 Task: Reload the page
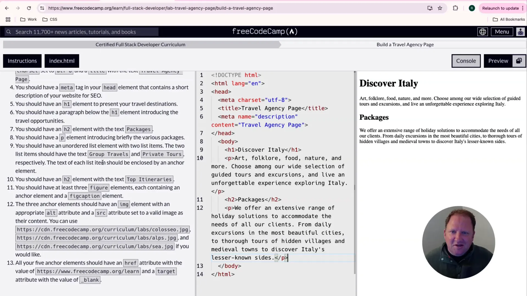pos(29,8)
